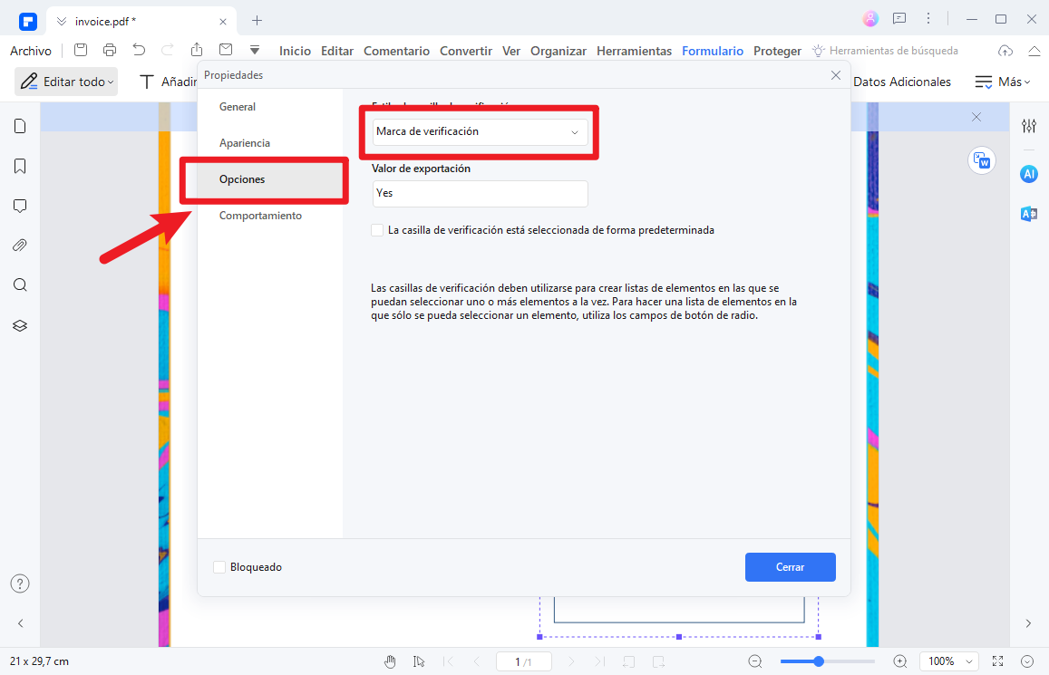The image size is (1049, 675).
Task: Open the layers panel icon
Action: [x=20, y=325]
